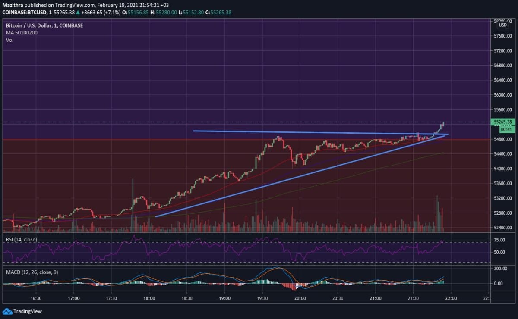
Task: Click the C:55265.38 close value in header
Action: pos(218,12)
